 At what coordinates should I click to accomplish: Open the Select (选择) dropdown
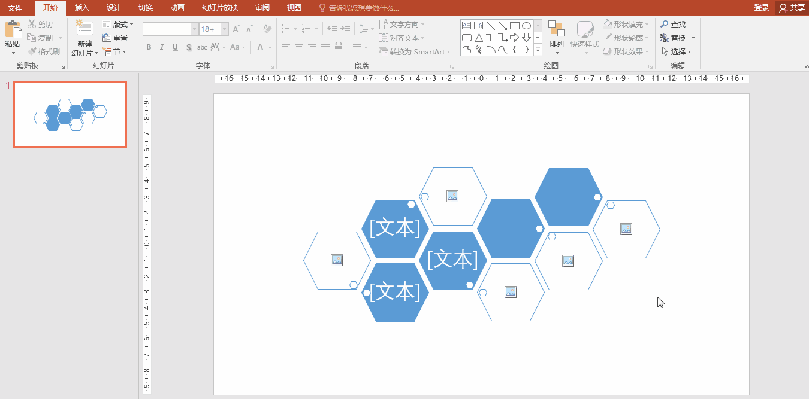(677, 51)
